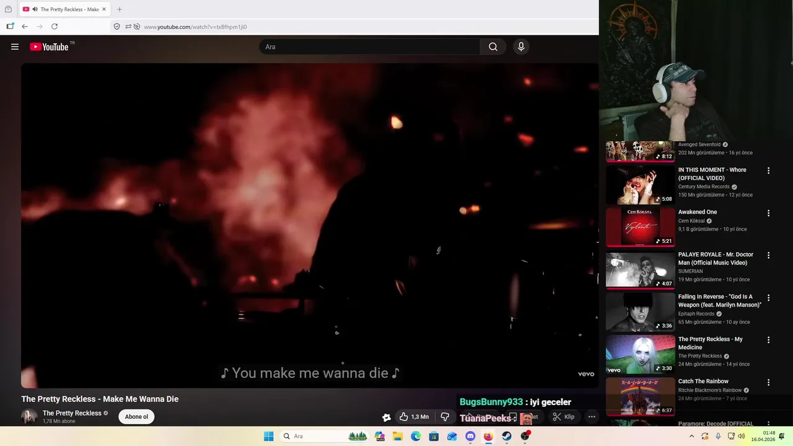The width and height of the screenshot is (793, 446).
Task: Switch to Firefox in the taskbar
Action: tap(488, 436)
